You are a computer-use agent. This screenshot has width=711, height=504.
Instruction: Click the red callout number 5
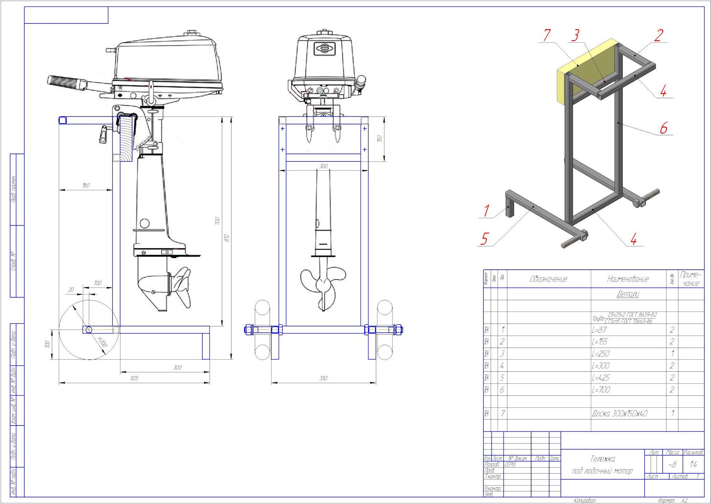[x=484, y=239]
